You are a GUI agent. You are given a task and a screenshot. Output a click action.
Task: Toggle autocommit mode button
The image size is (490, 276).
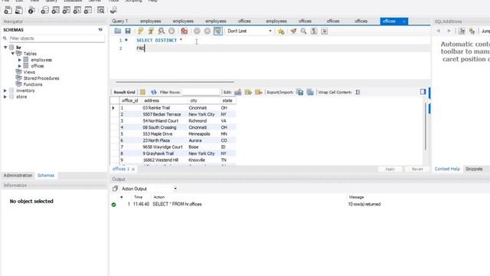[x=218, y=31]
